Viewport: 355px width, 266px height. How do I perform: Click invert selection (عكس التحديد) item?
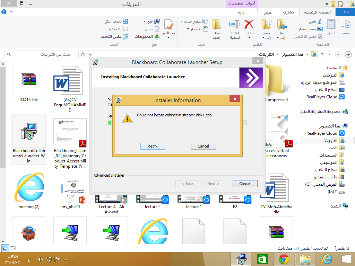click(114, 36)
